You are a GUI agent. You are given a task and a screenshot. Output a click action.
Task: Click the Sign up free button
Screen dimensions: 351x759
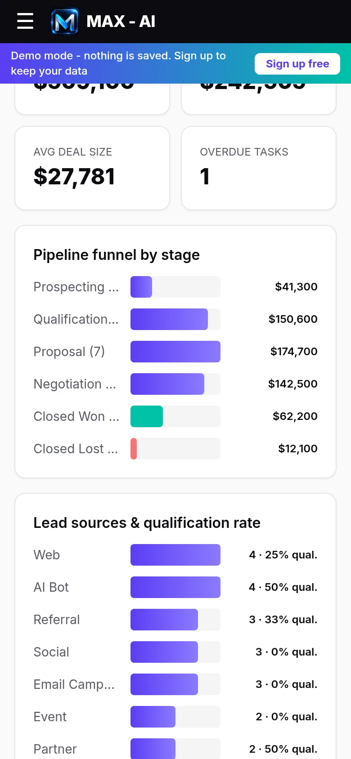(297, 64)
